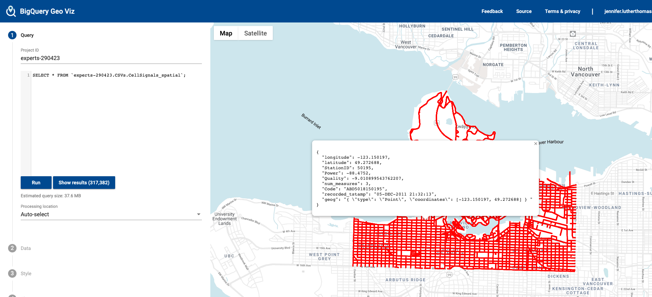The height and width of the screenshot is (297, 652).
Task: Switch to Satellite view
Action: click(256, 33)
